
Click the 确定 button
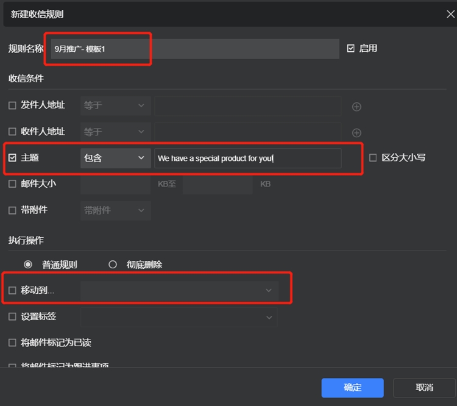(352, 388)
